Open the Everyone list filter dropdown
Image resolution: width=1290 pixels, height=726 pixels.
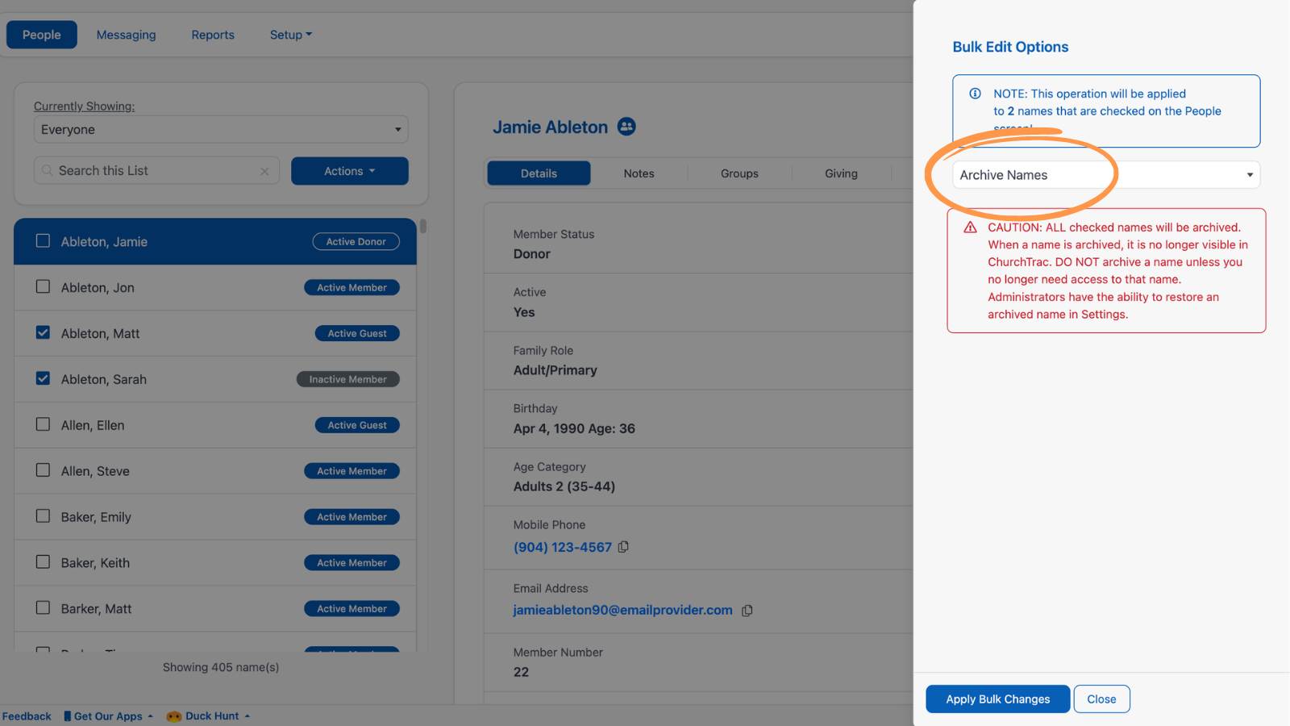tap(221, 129)
